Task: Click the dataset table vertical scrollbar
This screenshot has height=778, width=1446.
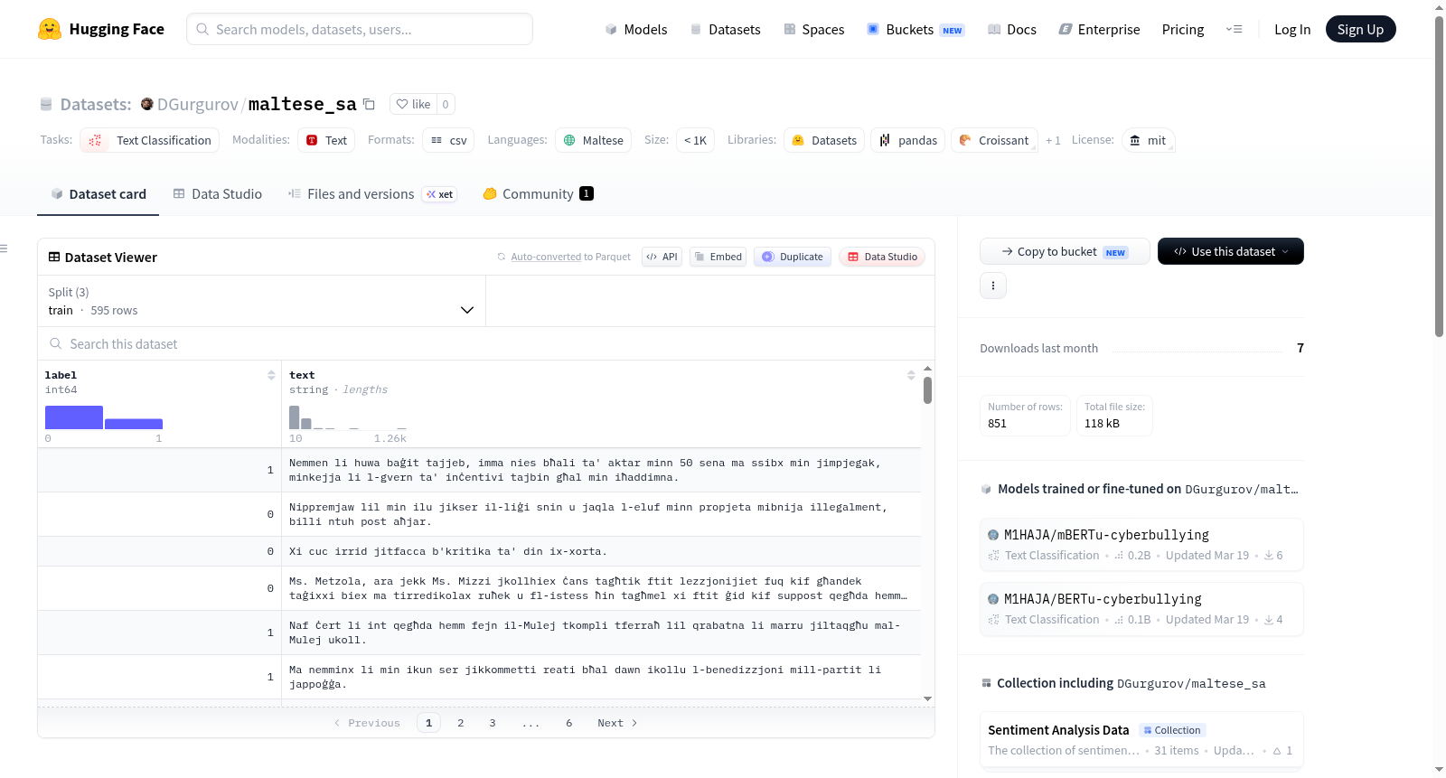Action: click(x=927, y=390)
